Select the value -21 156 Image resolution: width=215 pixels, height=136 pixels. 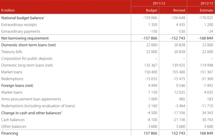(x=179, y=120)
